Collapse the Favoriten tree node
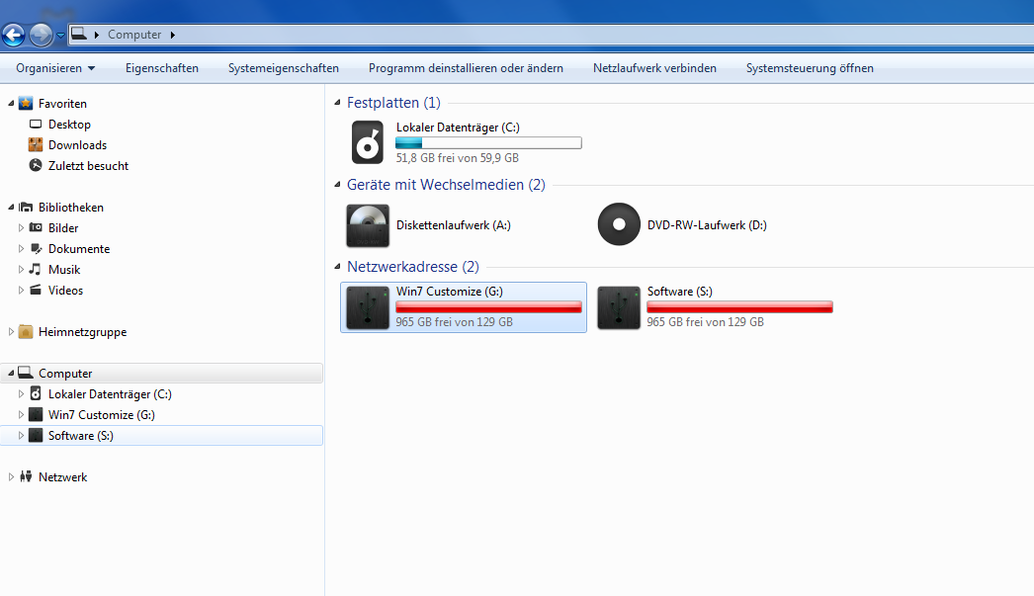Viewport: 1034px width, 596px height. coord(11,104)
